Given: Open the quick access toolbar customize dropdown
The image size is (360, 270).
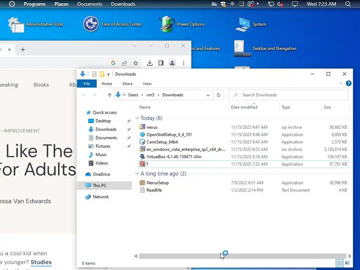Looking at the screenshot, I should click(108, 74).
